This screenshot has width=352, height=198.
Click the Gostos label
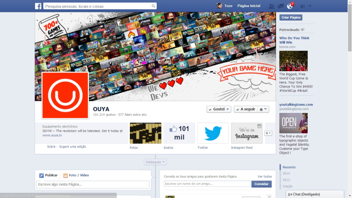point(168,148)
